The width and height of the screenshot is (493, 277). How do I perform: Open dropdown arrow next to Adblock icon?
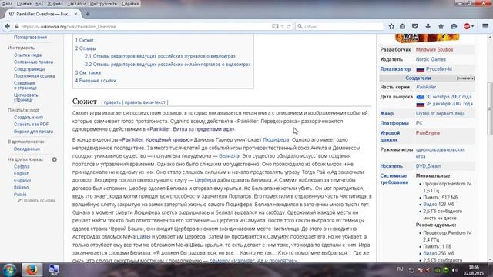[x=472, y=27]
